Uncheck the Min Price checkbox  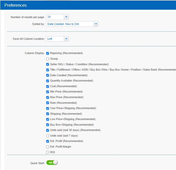tap(47, 92)
